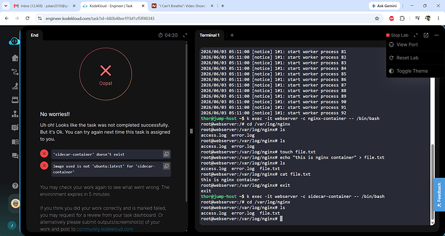
Task: Open the Chrome extensions puzzle icon
Action: [402, 19]
